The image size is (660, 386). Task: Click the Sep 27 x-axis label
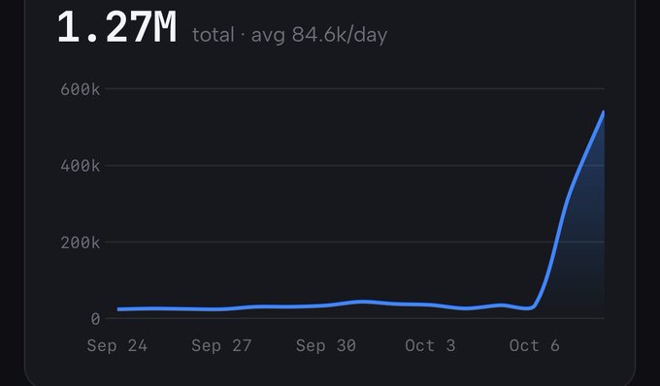point(221,345)
